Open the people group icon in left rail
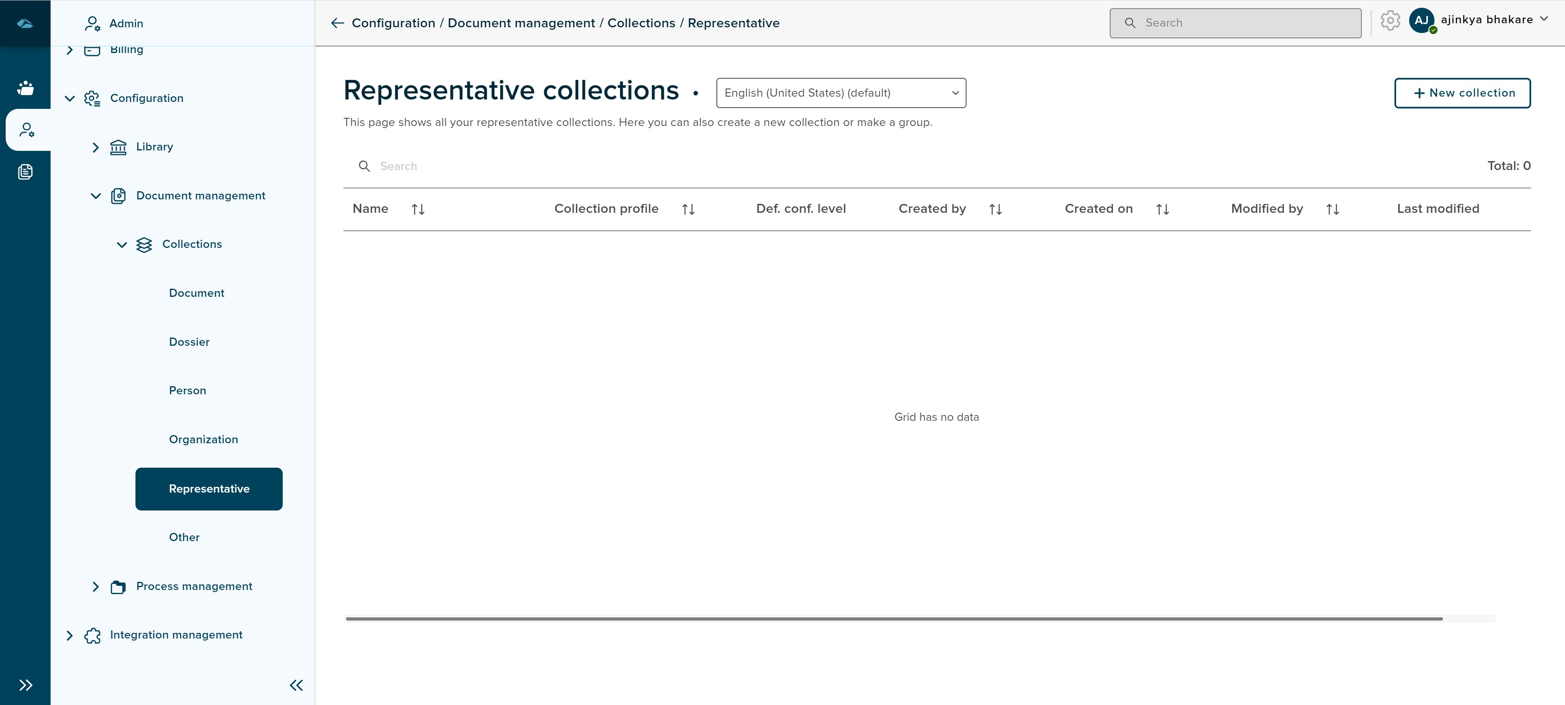1565x705 pixels. pos(25,88)
